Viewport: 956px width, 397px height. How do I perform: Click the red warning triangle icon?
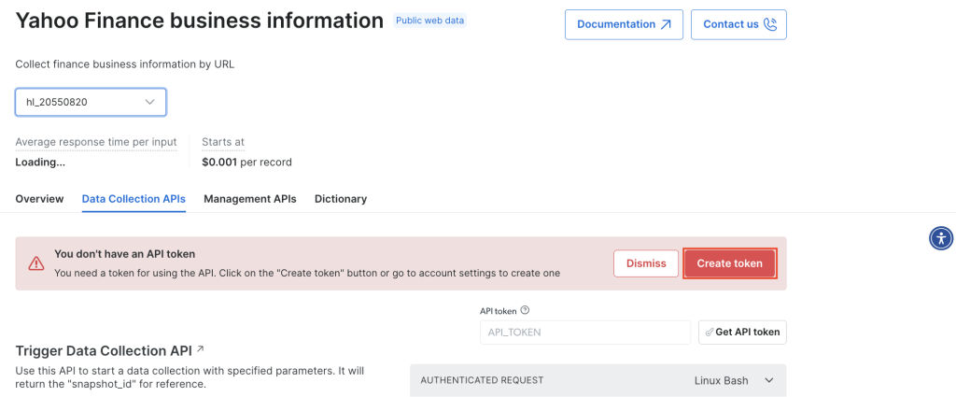[x=35, y=263]
